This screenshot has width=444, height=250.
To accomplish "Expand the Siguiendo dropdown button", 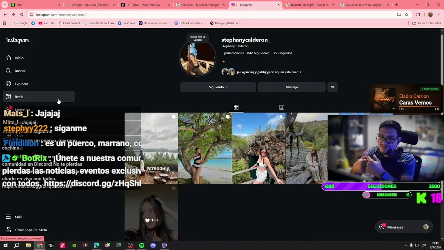I will click(218, 87).
